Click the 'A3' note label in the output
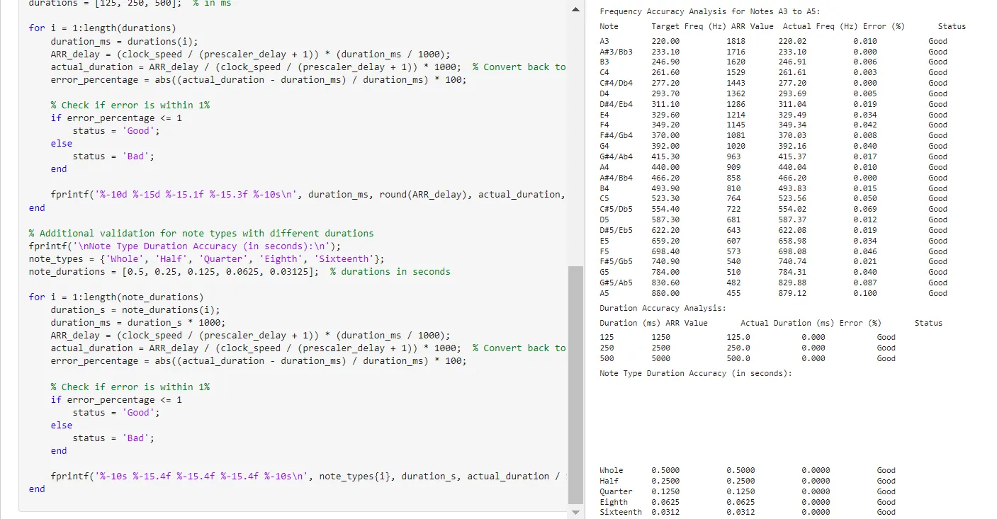The height and width of the screenshot is (519, 997). click(604, 41)
